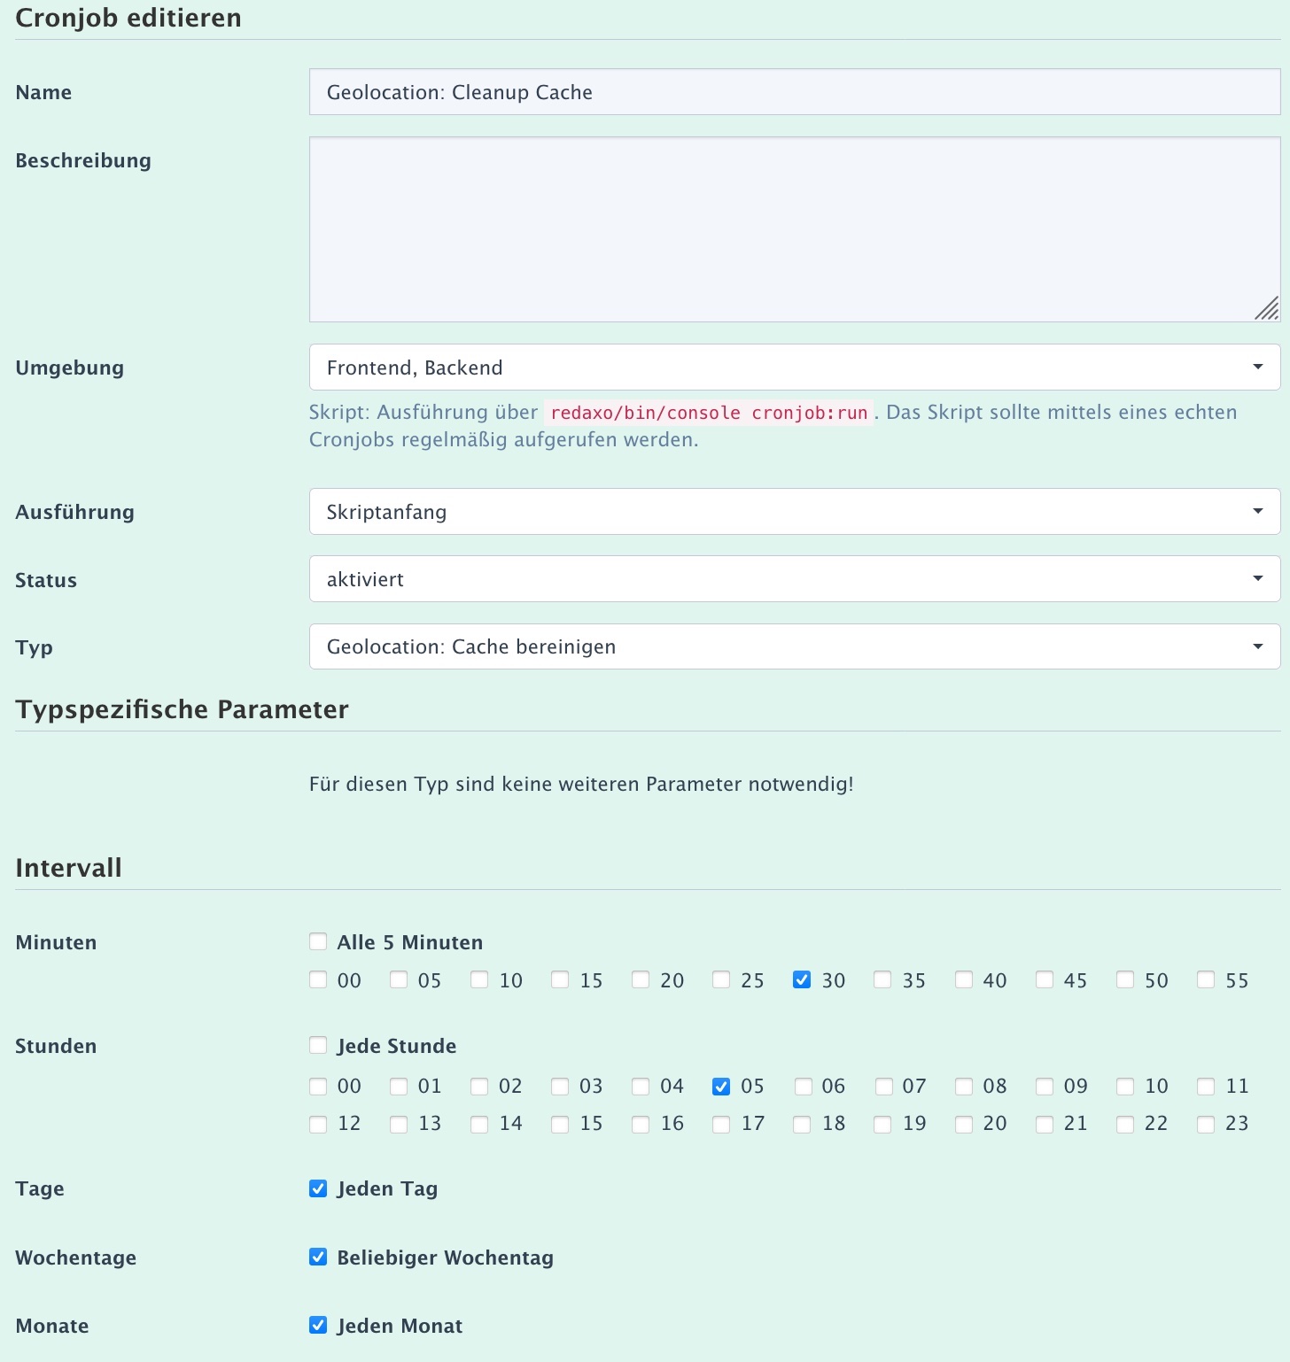
Task: Check hour 08 checkbox
Action: pos(964,1086)
